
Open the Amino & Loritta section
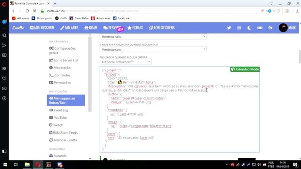coord(63,140)
